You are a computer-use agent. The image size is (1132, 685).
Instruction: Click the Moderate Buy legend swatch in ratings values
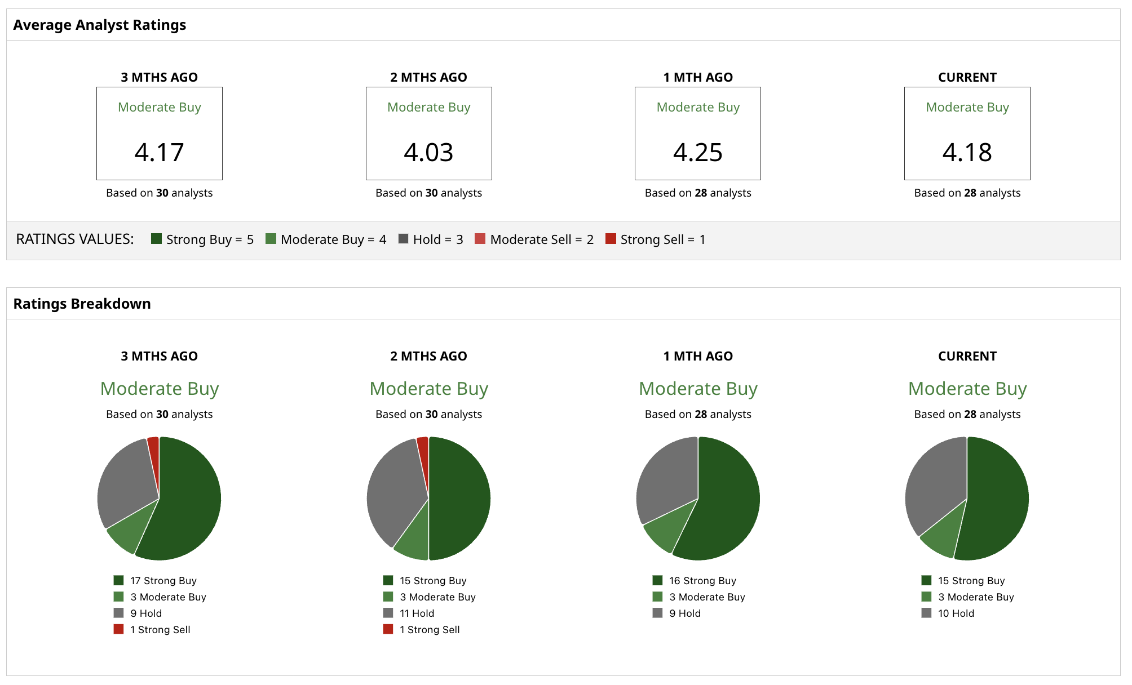(271, 239)
